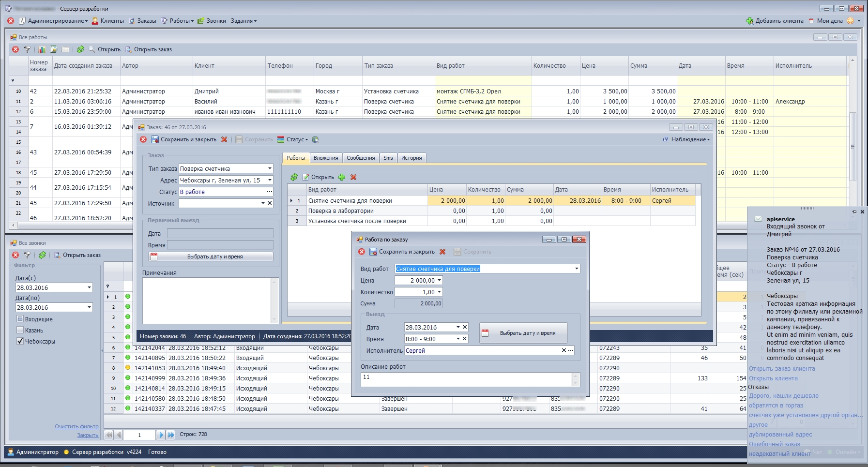This screenshot has height=467, width=868.
Task: Expand the Количество dropdown in the work dialog
Action: (x=440, y=292)
